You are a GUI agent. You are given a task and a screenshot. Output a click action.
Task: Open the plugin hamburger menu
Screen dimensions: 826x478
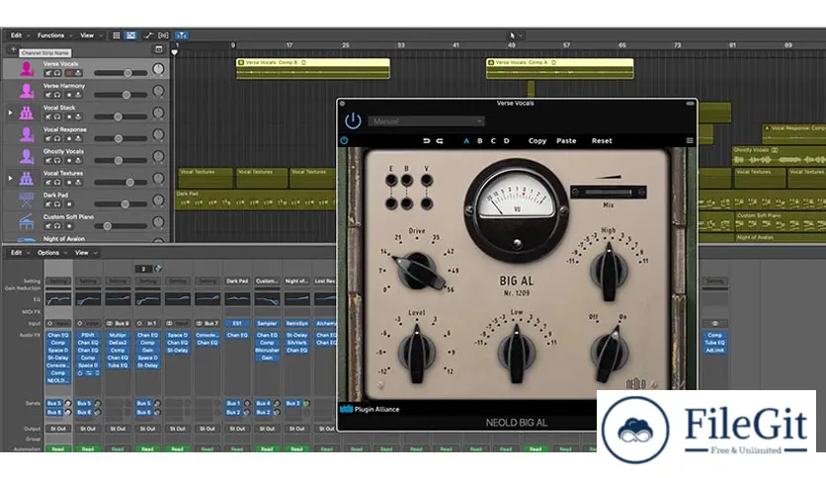click(x=690, y=140)
